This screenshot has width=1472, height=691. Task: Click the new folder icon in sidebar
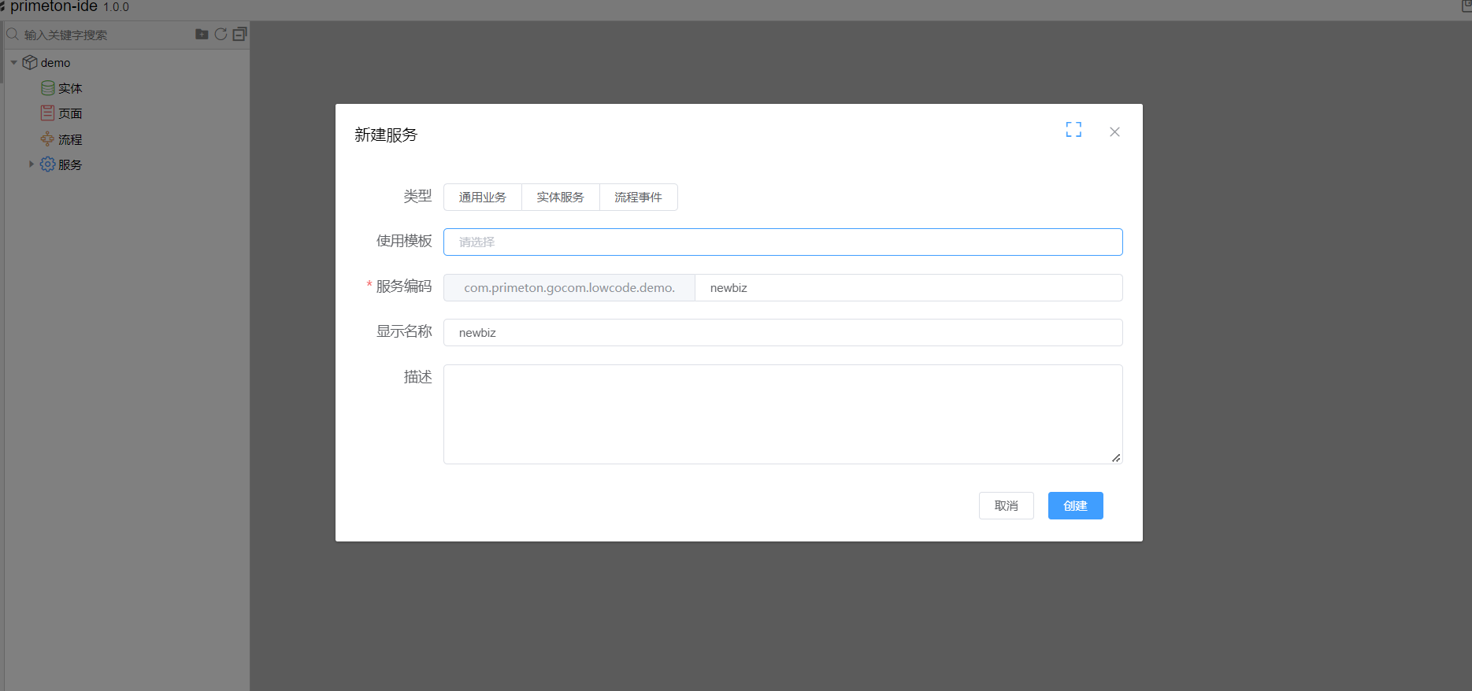[x=202, y=34]
